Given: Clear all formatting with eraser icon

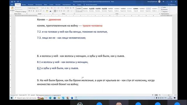Looking at the screenshot, I should coord(52,8).
